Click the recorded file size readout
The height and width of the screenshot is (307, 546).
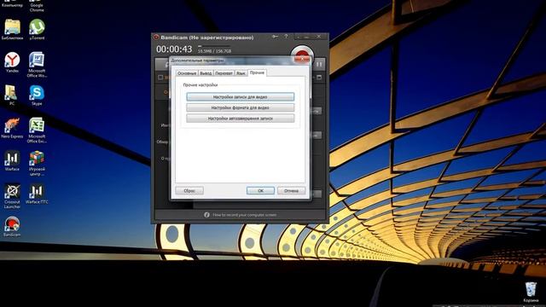(x=214, y=51)
